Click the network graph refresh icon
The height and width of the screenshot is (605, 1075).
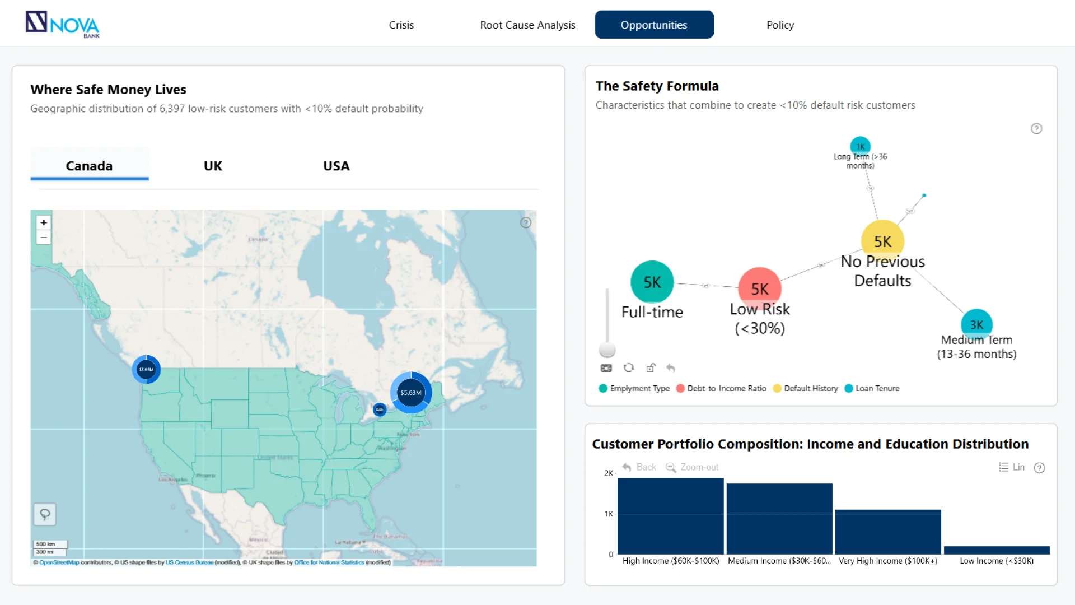pos(629,368)
